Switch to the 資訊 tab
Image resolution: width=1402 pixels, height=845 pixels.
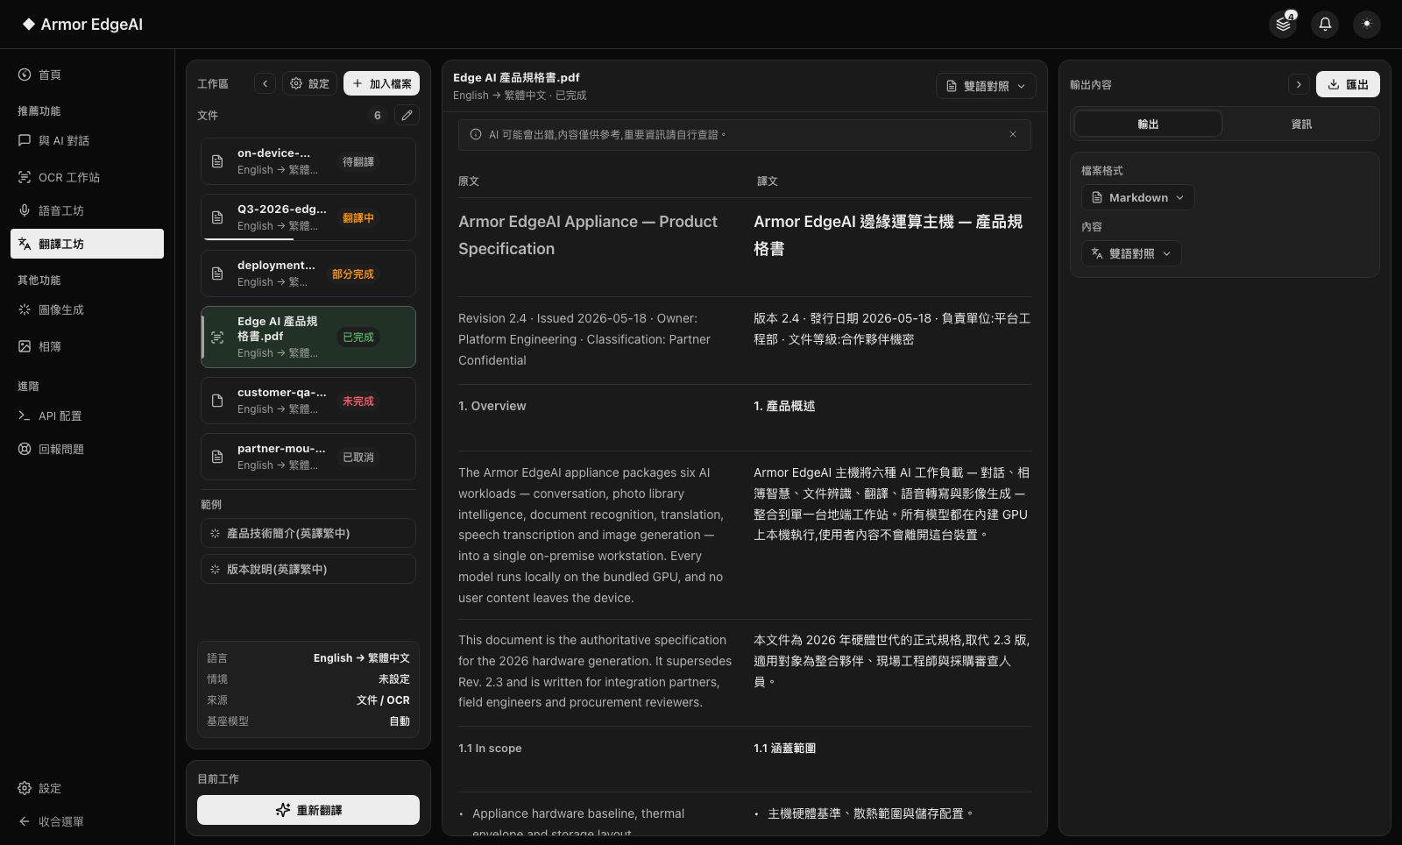tap(1301, 124)
